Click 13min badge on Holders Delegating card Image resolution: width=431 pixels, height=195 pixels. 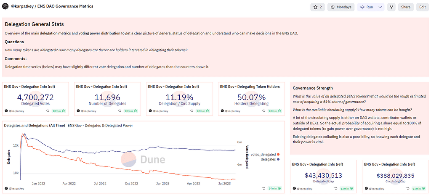pos(275,111)
